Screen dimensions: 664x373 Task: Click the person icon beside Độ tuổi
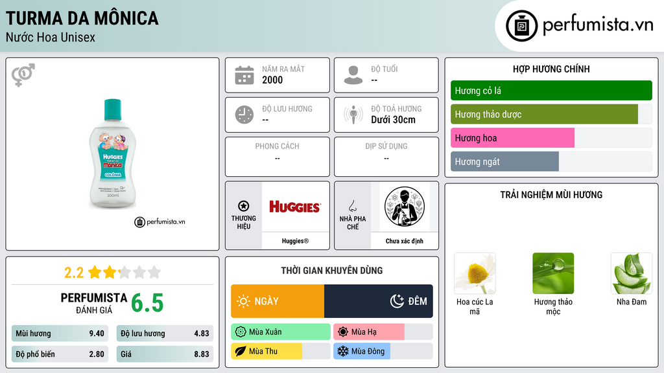coord(353,75)
